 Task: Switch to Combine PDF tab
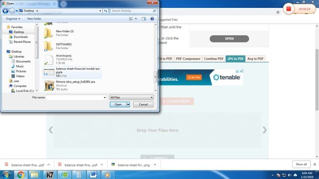pos(214,59)
